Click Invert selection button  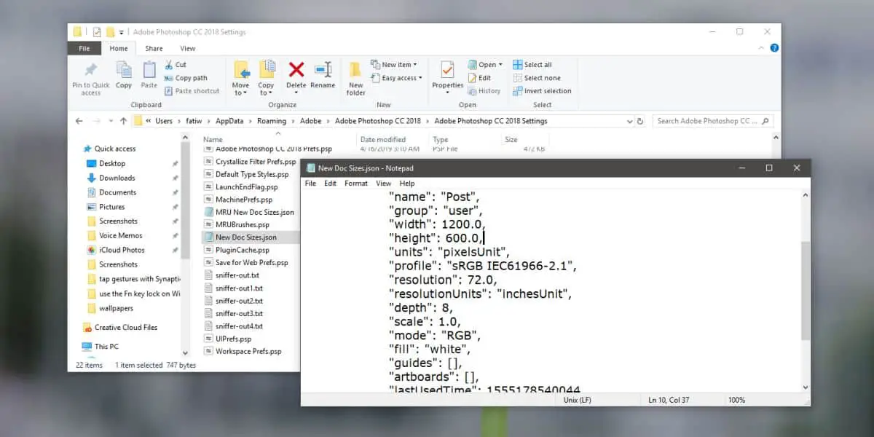tap(542, 91)
